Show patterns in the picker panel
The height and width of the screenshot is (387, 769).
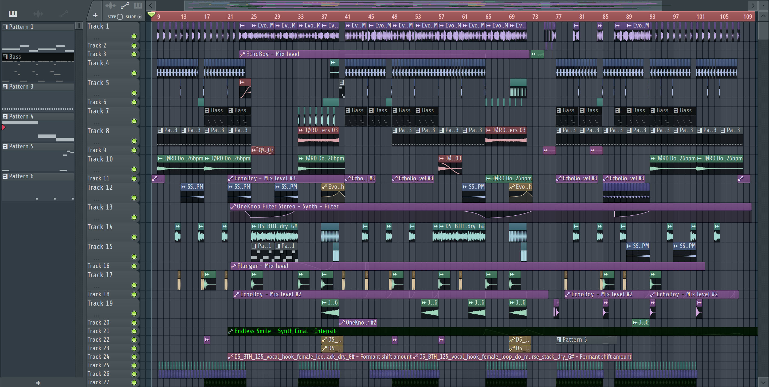click(13, 13)
